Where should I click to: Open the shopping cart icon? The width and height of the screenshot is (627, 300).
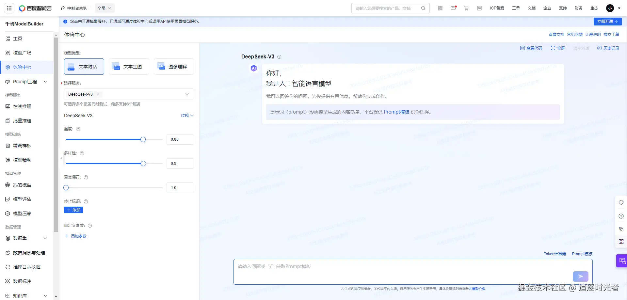(466, 8)
